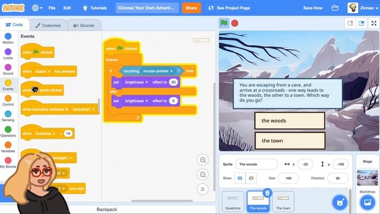Zoom in the code workspace
Screen dimensions: 380x214
pyautogui.click(x=202, y=160)
